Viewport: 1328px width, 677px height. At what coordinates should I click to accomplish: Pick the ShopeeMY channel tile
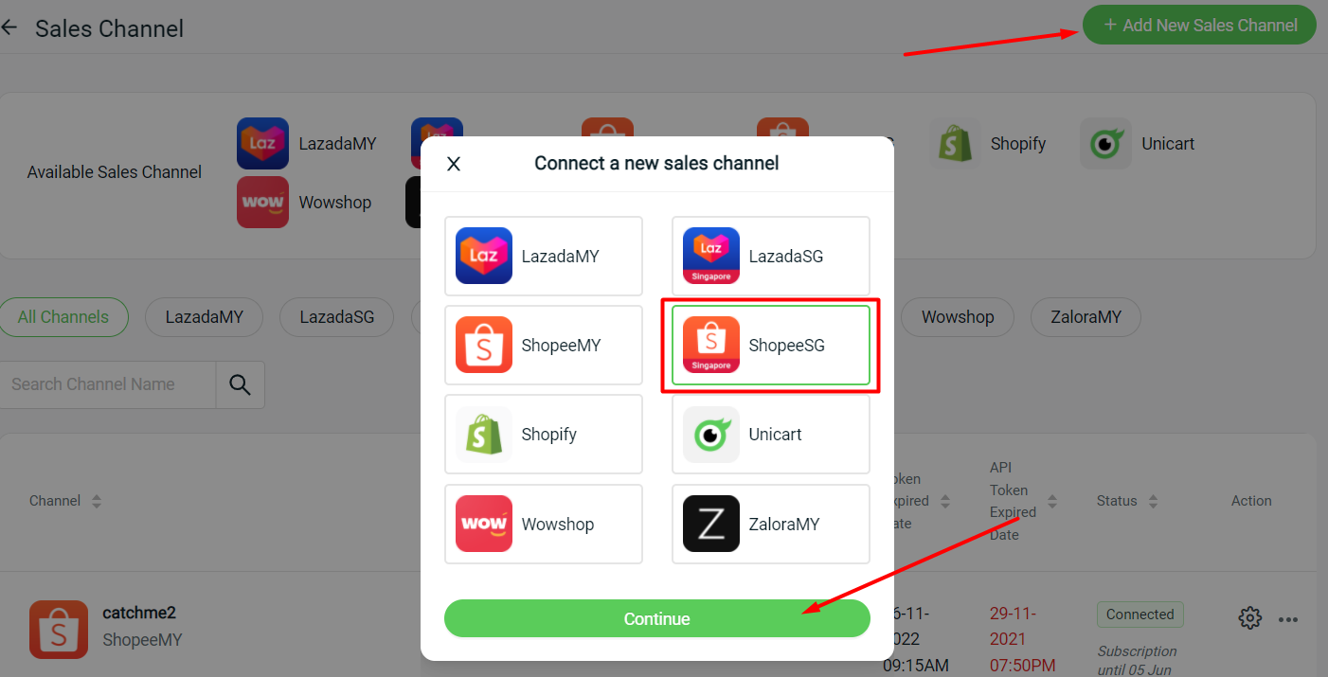(544, 346)
